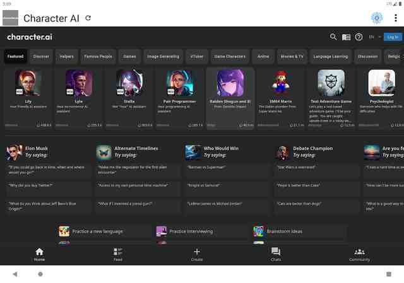404x283 pixels.
Task: Tap the Android back triangle button
Action: 15,274
